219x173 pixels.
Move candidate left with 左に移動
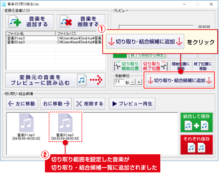pos(22,104)
